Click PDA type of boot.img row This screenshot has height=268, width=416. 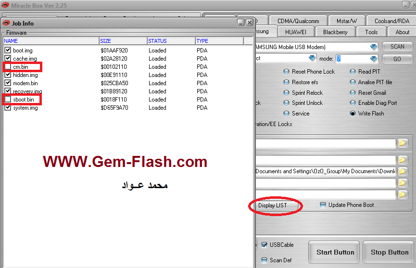[202, 51]
